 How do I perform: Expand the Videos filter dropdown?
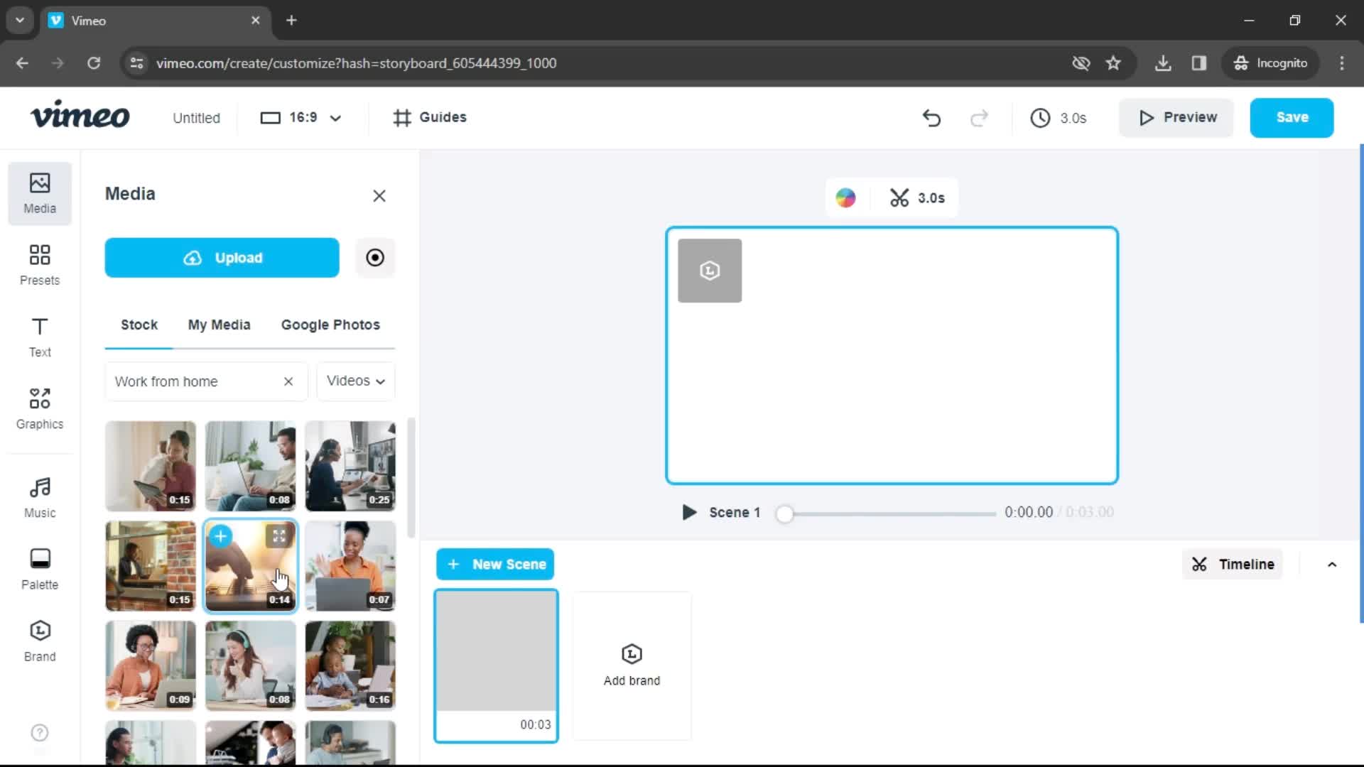coord(355,380)
